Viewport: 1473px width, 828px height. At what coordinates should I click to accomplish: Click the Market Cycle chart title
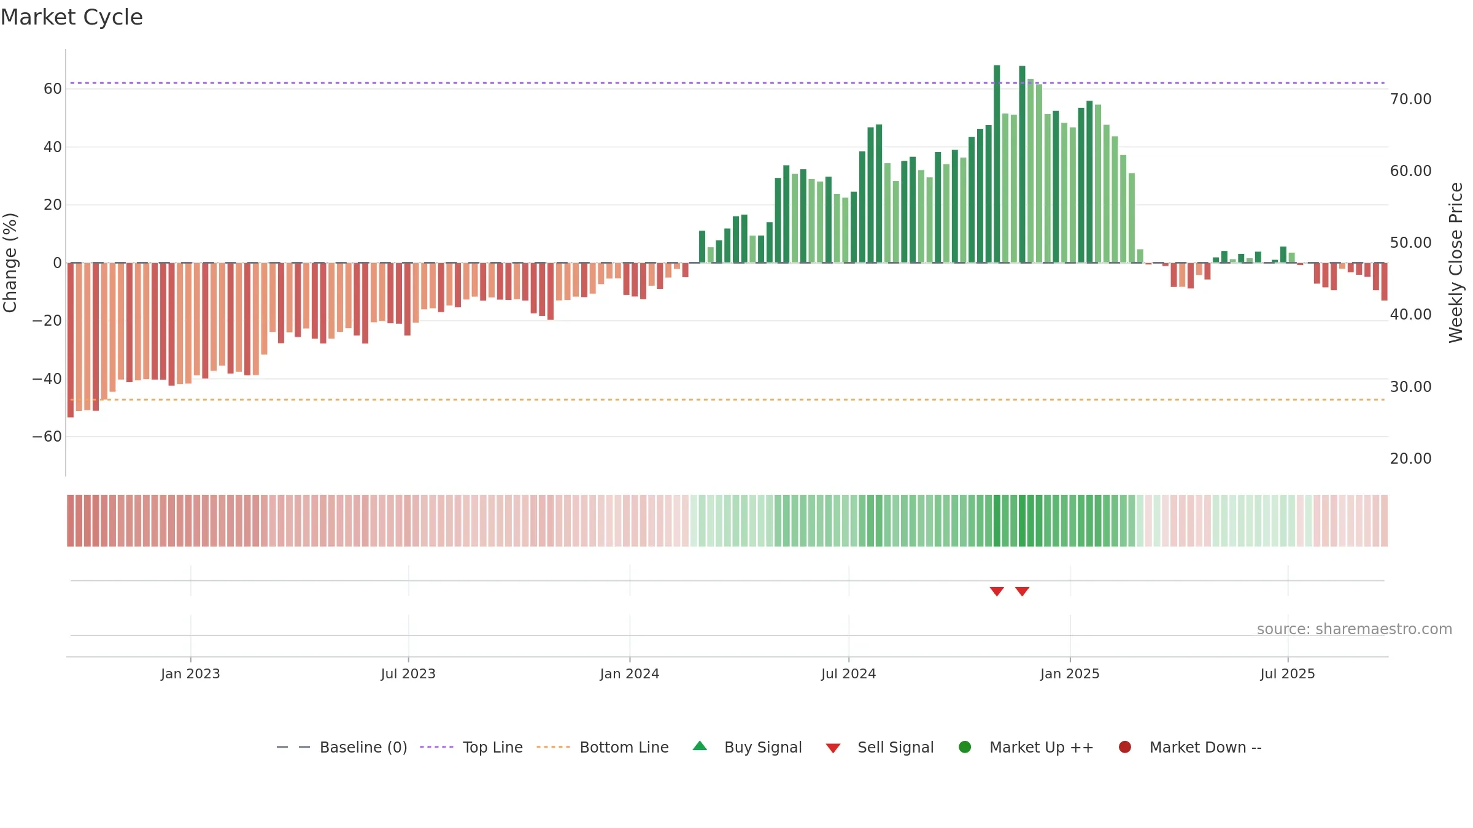[72, 17]
